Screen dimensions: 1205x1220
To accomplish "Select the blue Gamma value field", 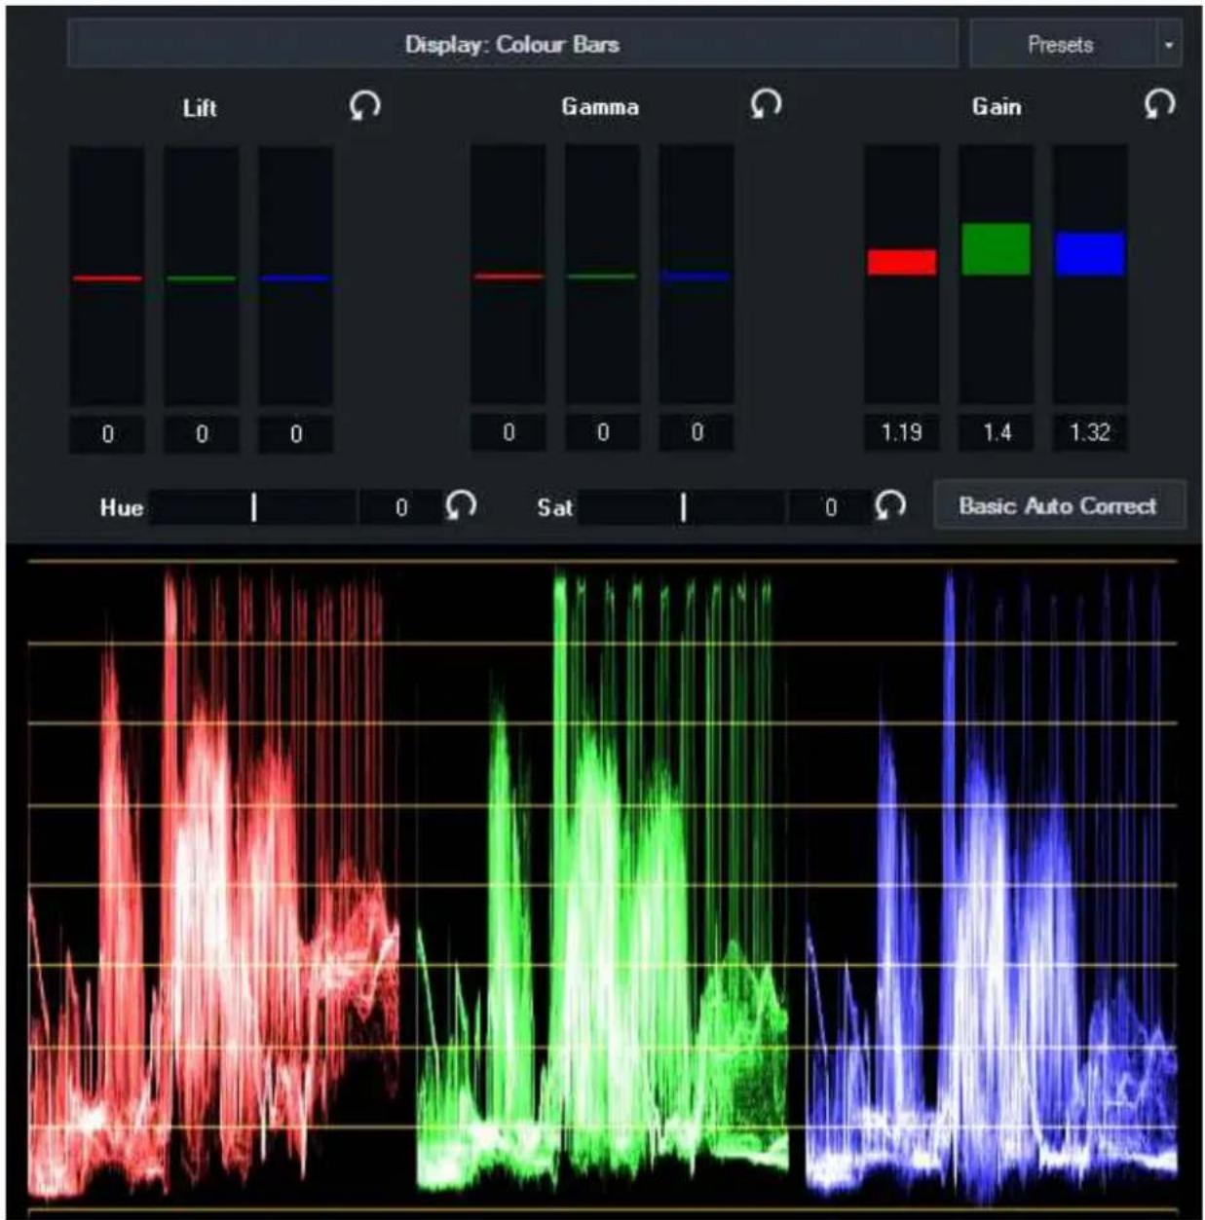I will click(697, 432).
